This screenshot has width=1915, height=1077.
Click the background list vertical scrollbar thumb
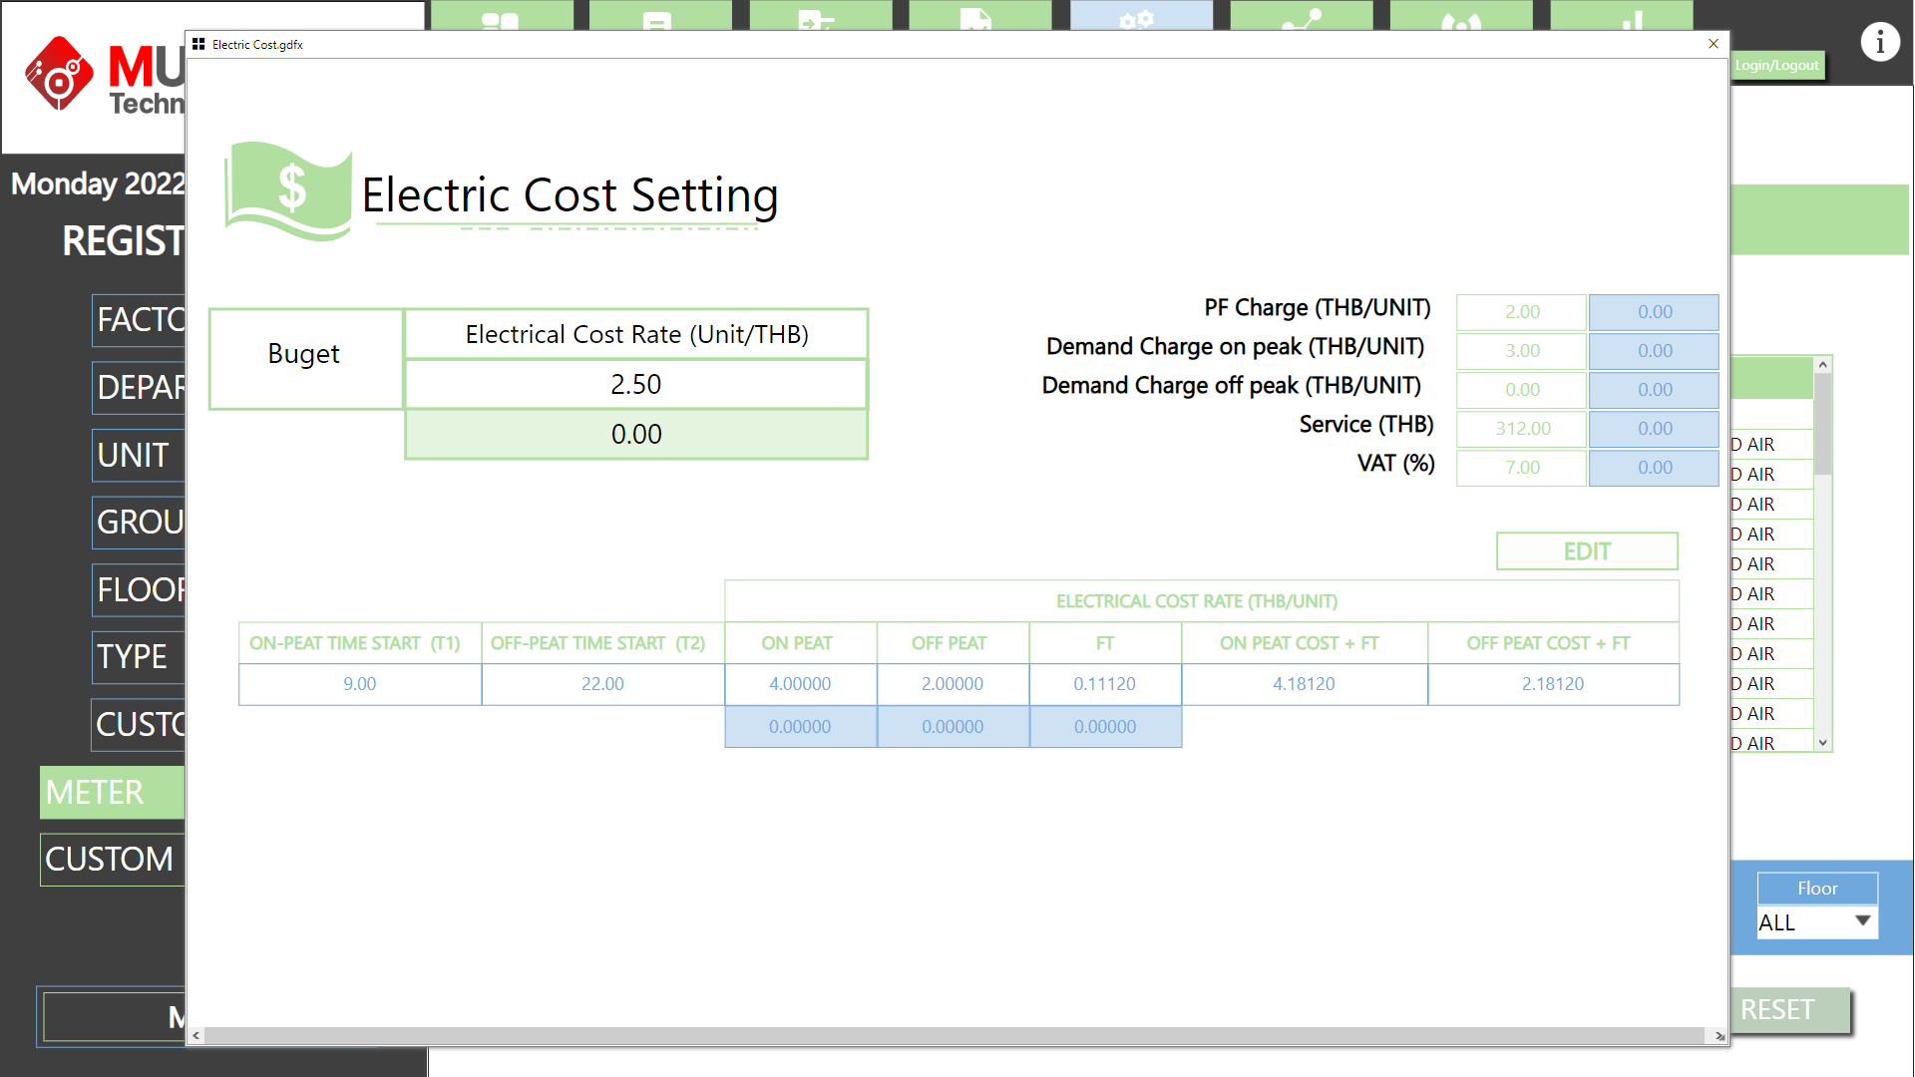pos(1822,424)
